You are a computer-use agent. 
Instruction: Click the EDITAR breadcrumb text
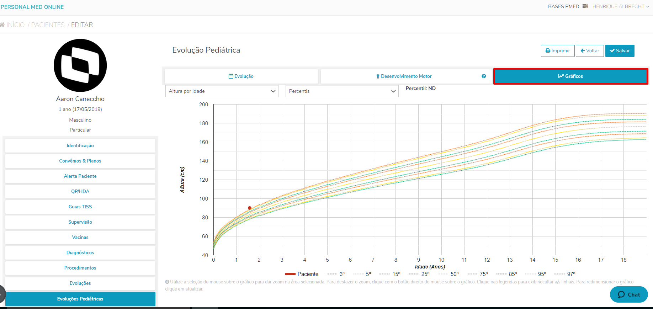coord(82,25)
